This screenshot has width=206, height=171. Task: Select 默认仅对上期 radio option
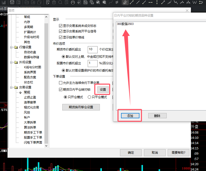click(63, 57)
